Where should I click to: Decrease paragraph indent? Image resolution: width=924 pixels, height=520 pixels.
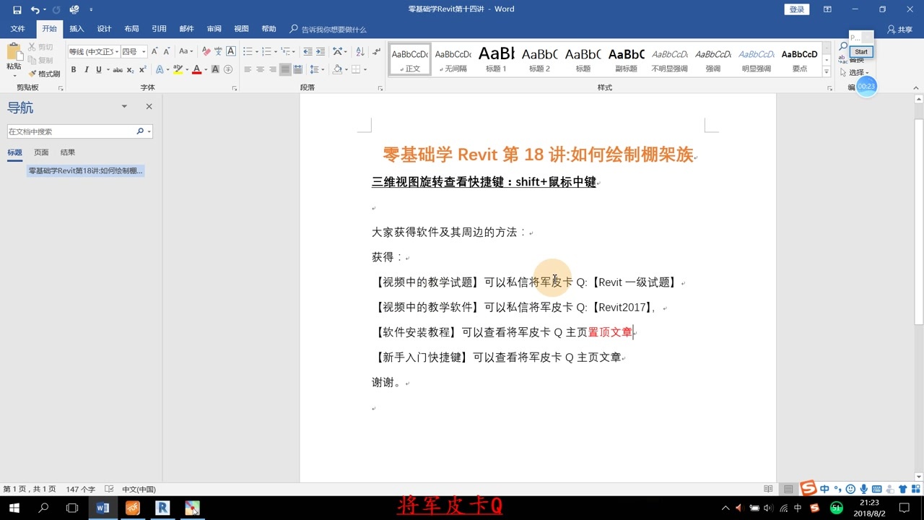point(308,51)
